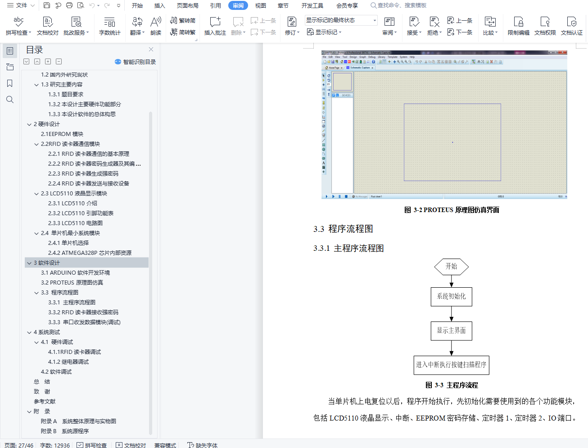Run document proofreading (文档校对) in ribbon
The width and height of the screenshot is (588, 448).
coord(48,26)
